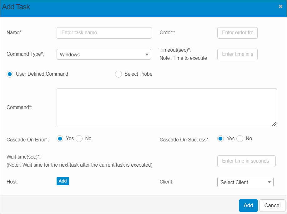This screenshot has width=287, height=214.
Task: Click the Name* field label
Action: (x=15, y=33)
